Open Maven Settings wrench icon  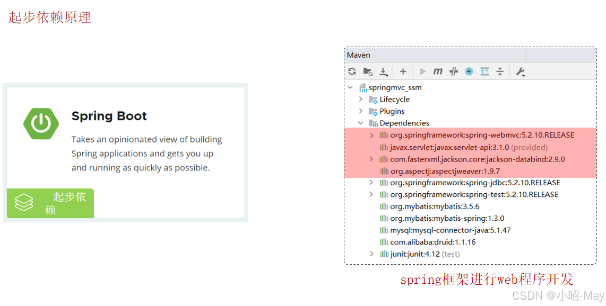(521, 71)
